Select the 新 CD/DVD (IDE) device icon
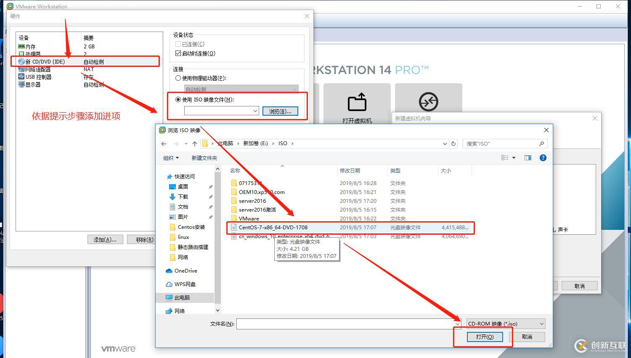631x358 pixels. 21,61
